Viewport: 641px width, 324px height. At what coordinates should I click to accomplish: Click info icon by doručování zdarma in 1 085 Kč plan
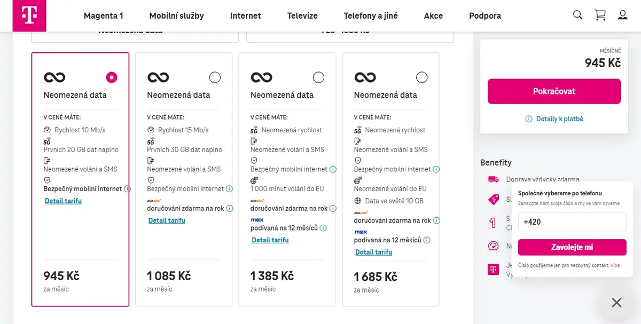229,209
